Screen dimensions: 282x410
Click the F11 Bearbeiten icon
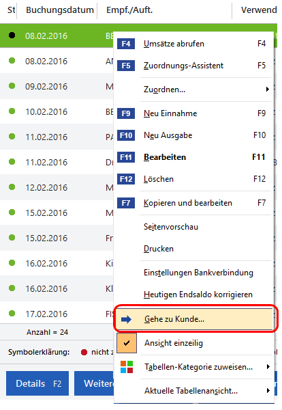[126, 157]
